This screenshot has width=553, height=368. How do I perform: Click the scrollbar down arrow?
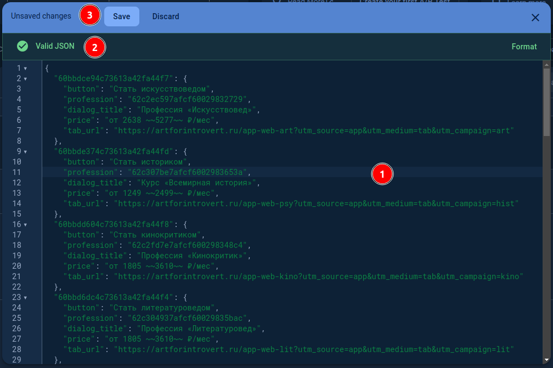coord(546,360)
